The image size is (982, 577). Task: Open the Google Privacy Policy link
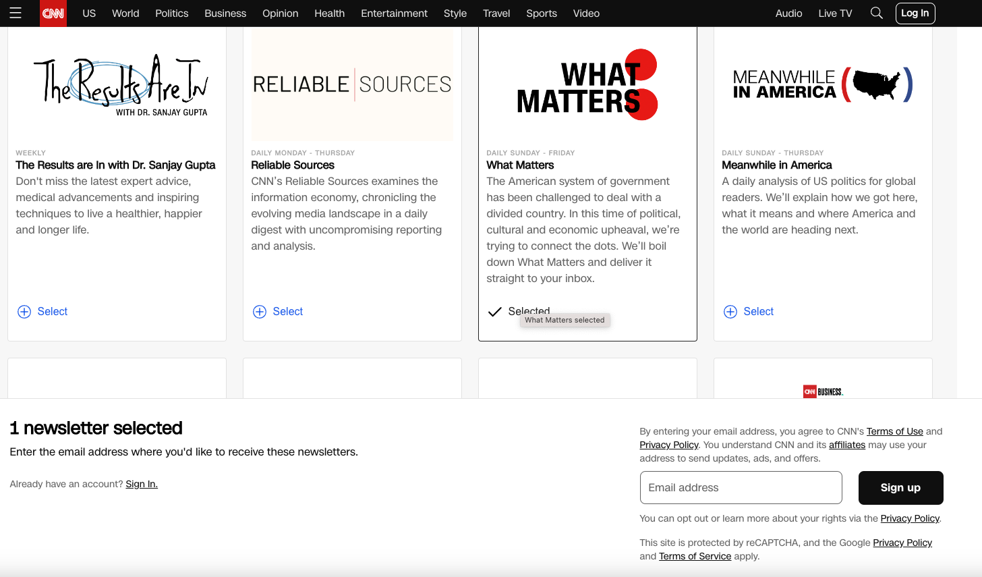(902, 543)
